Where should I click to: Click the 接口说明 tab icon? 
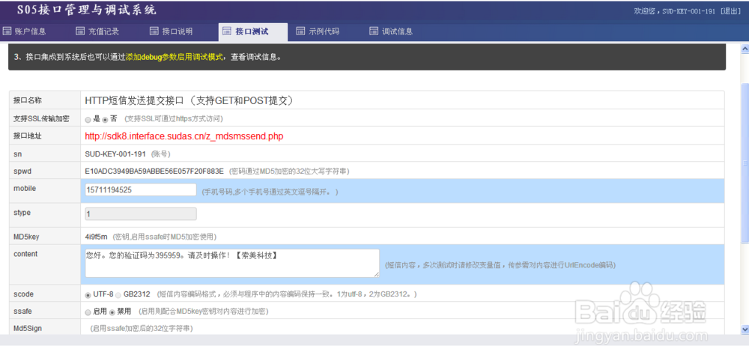pyautogui.click(x=154, y=31)
